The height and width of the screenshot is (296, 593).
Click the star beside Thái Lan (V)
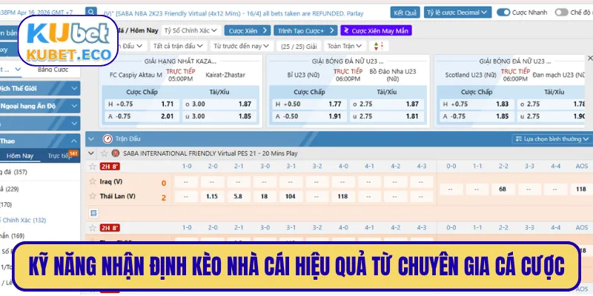tap(92, 196)
